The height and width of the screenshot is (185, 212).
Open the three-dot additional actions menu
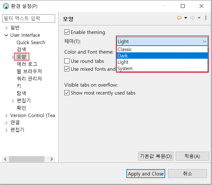[206, 18]
